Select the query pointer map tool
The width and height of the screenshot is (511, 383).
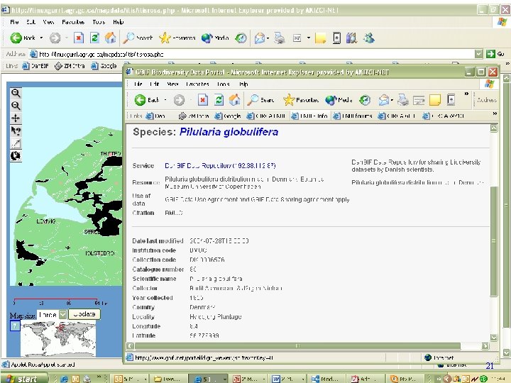pos(16,131)
